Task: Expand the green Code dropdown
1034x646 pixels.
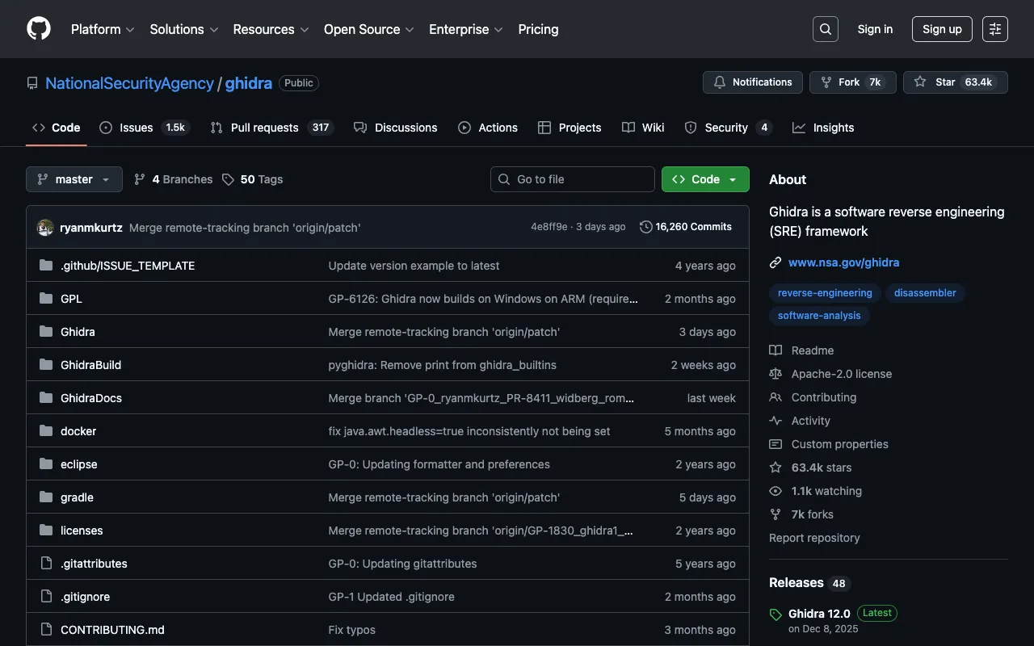Action: (704, 178)
